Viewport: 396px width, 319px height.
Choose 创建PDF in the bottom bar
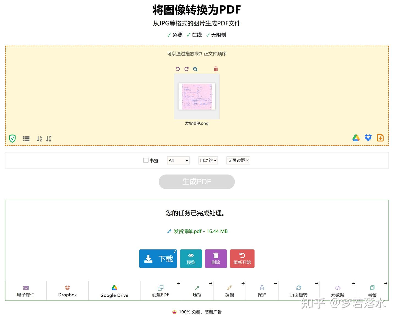[161, 291]
